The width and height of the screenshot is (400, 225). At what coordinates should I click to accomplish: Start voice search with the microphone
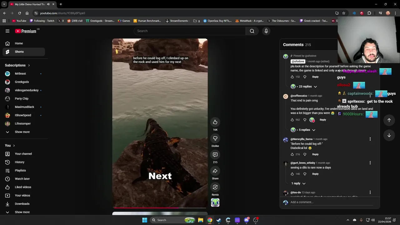click(266, 31)
